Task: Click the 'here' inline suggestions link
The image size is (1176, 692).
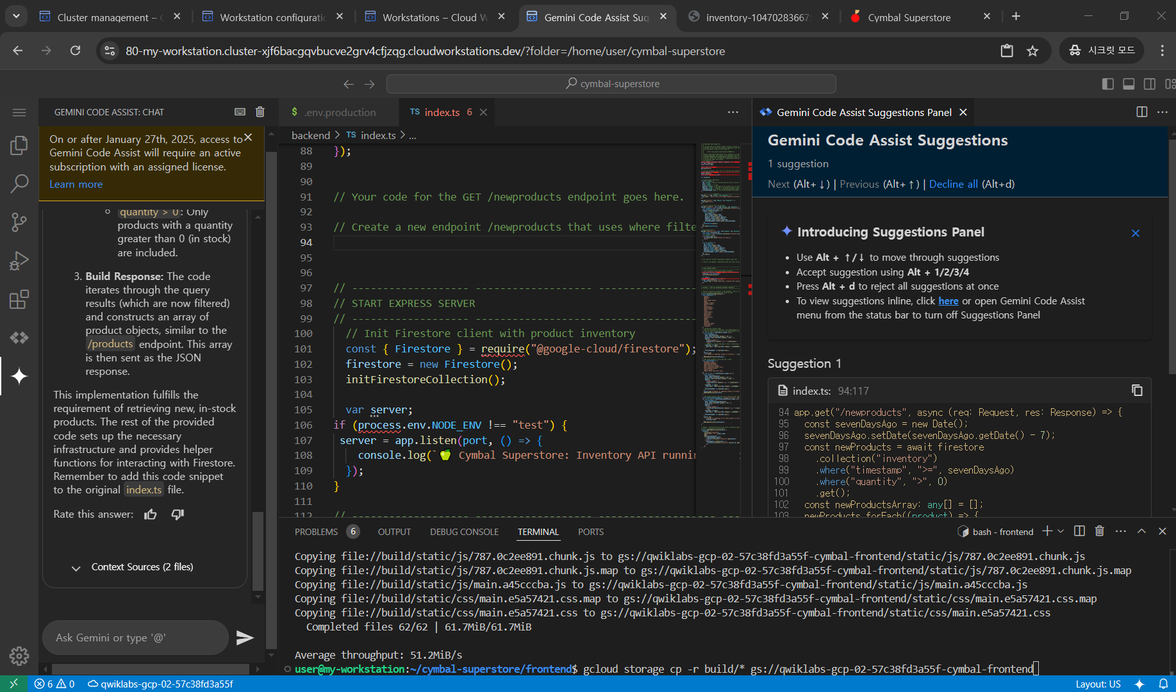Action: coord(948,301)
